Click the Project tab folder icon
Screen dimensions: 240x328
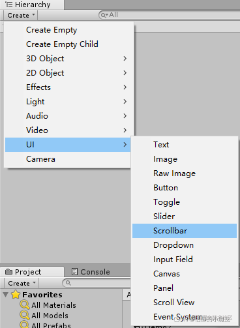coord(8,271)
